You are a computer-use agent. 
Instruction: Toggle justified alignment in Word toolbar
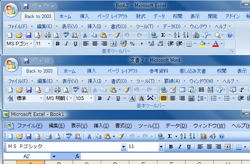tap(163, 98)
